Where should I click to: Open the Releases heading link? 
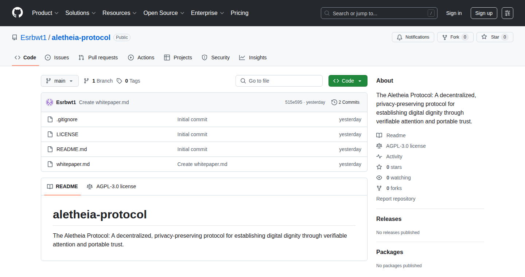click(x=389, y=219)
